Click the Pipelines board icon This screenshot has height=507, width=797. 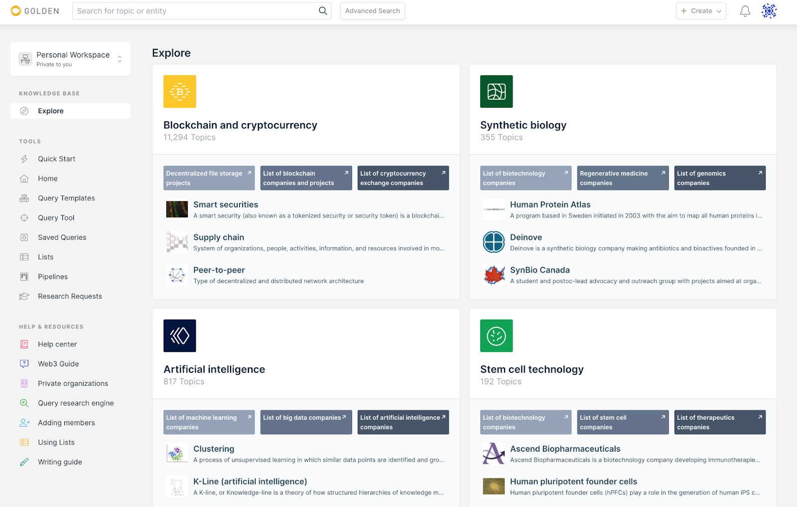(24, 277)
